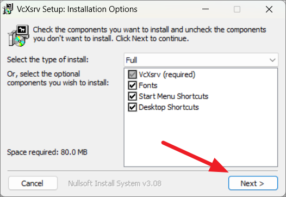Select the Start Menu Shortcuts label text
The height and width of the screenshot is (197, 286).
[173, 96]
